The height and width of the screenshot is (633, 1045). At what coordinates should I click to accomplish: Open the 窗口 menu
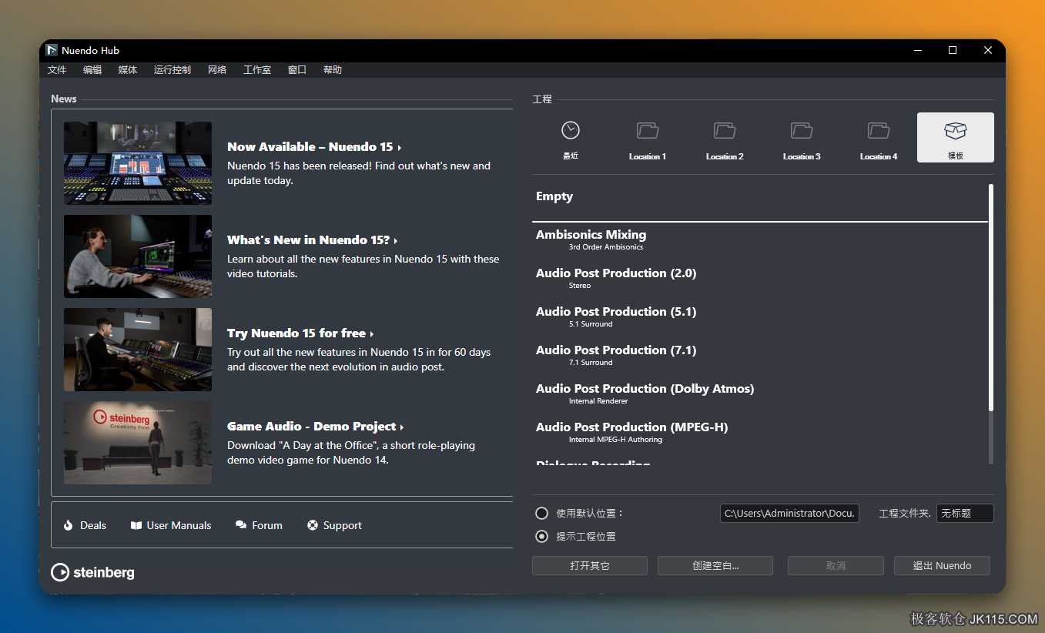(297, 70)
